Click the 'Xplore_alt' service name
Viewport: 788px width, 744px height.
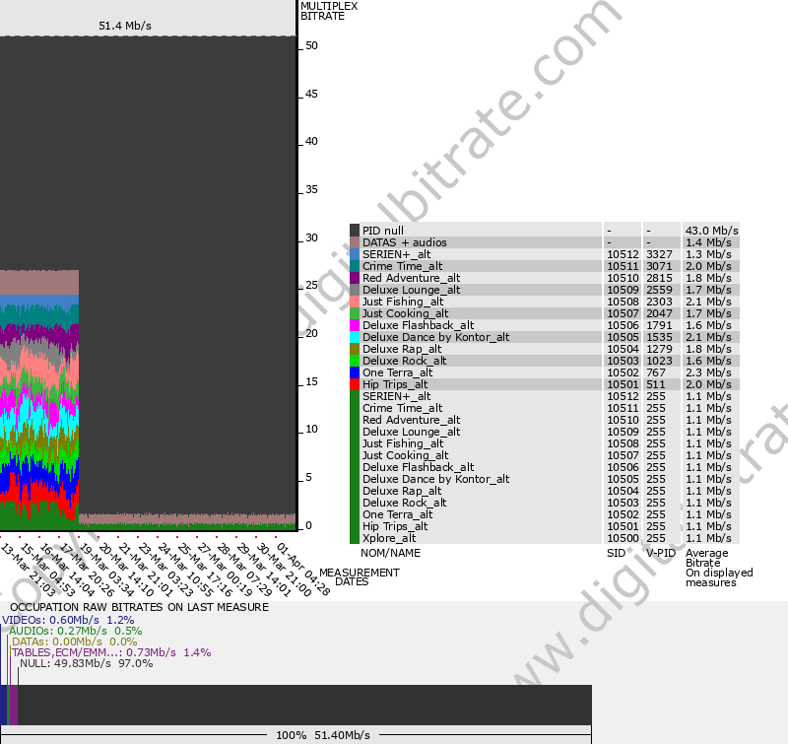pos(389,538)
